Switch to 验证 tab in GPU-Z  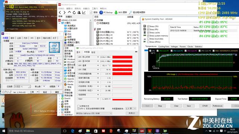point(93,52)
